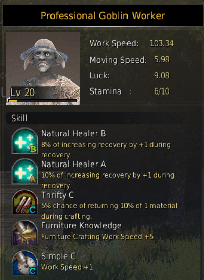Click the worker experience progress bar

pos(42,101)
